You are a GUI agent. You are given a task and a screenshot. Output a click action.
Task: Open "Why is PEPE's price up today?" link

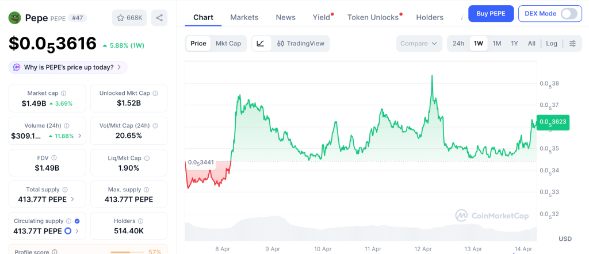coord(68,67)
